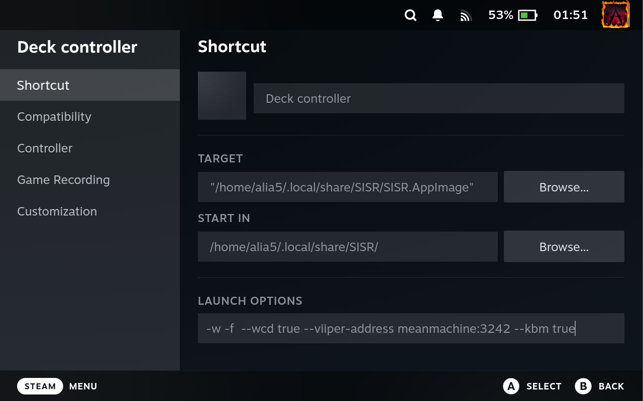643x401 pixels.
Task: Click the blank shortcut artwork square
Action: coord(222,95)
